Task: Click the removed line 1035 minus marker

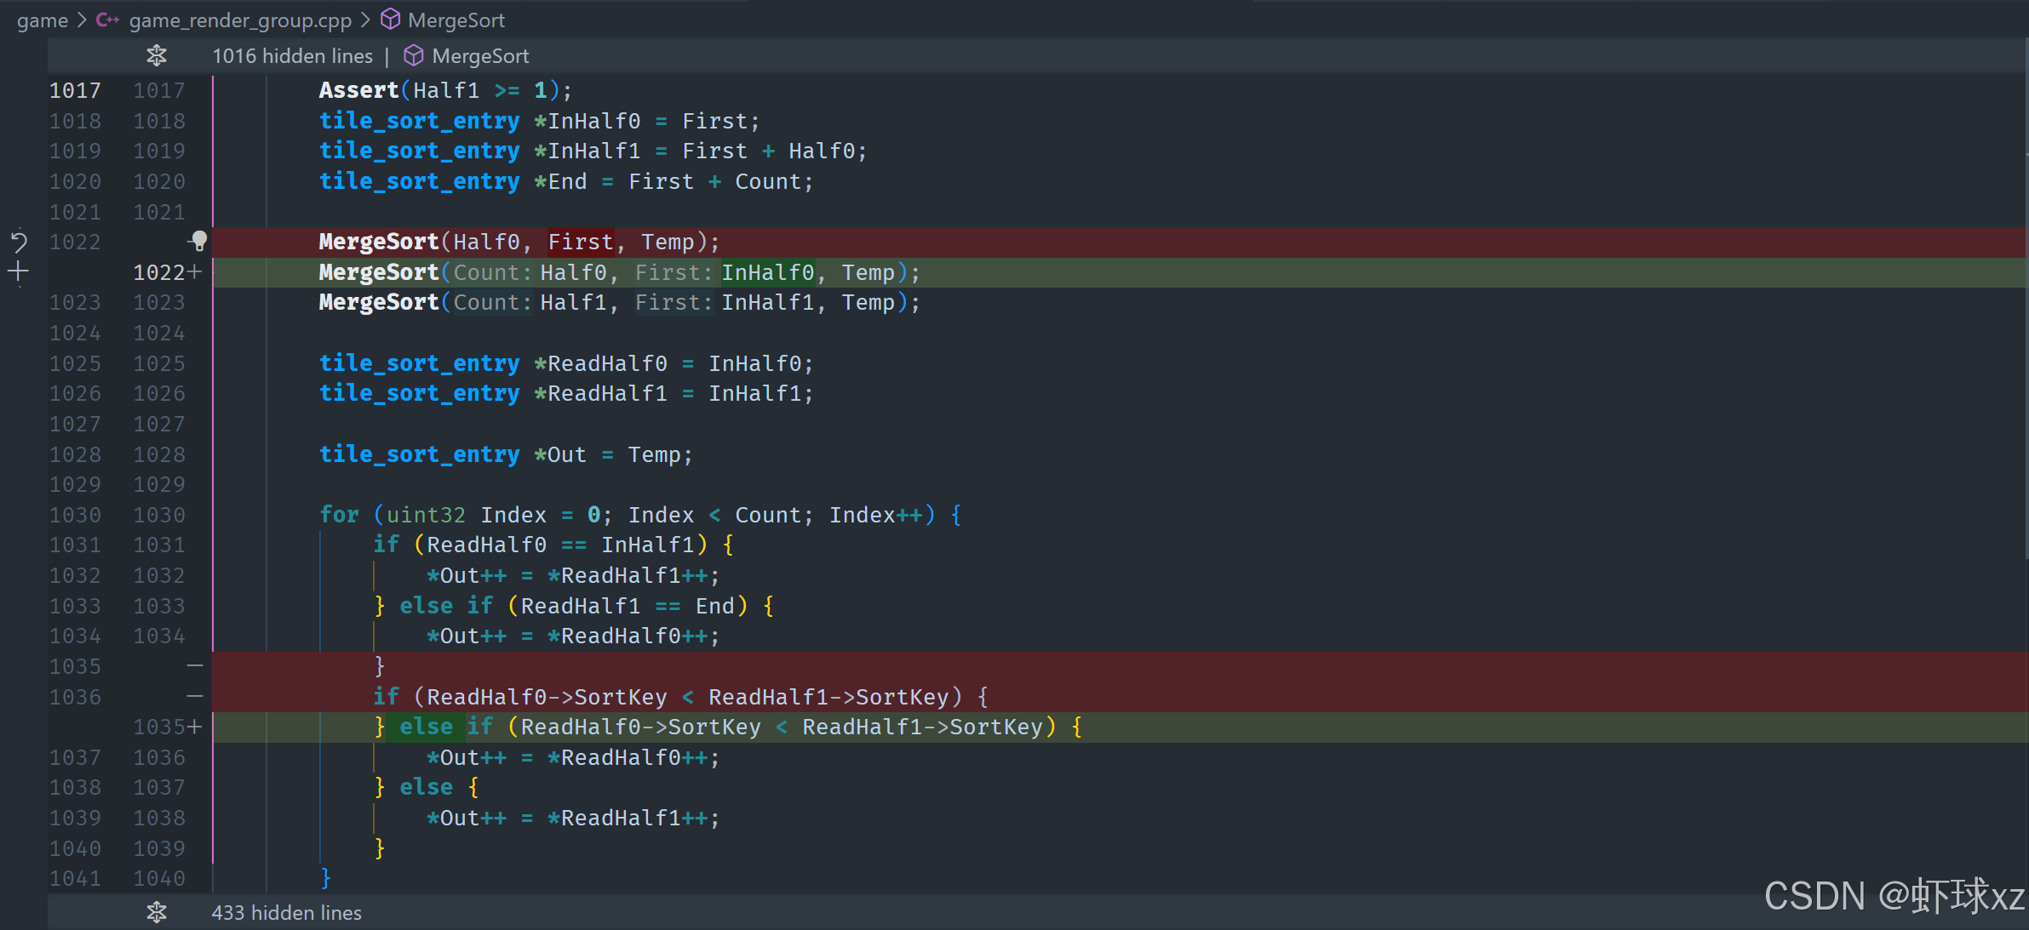Action: (195, 666)
